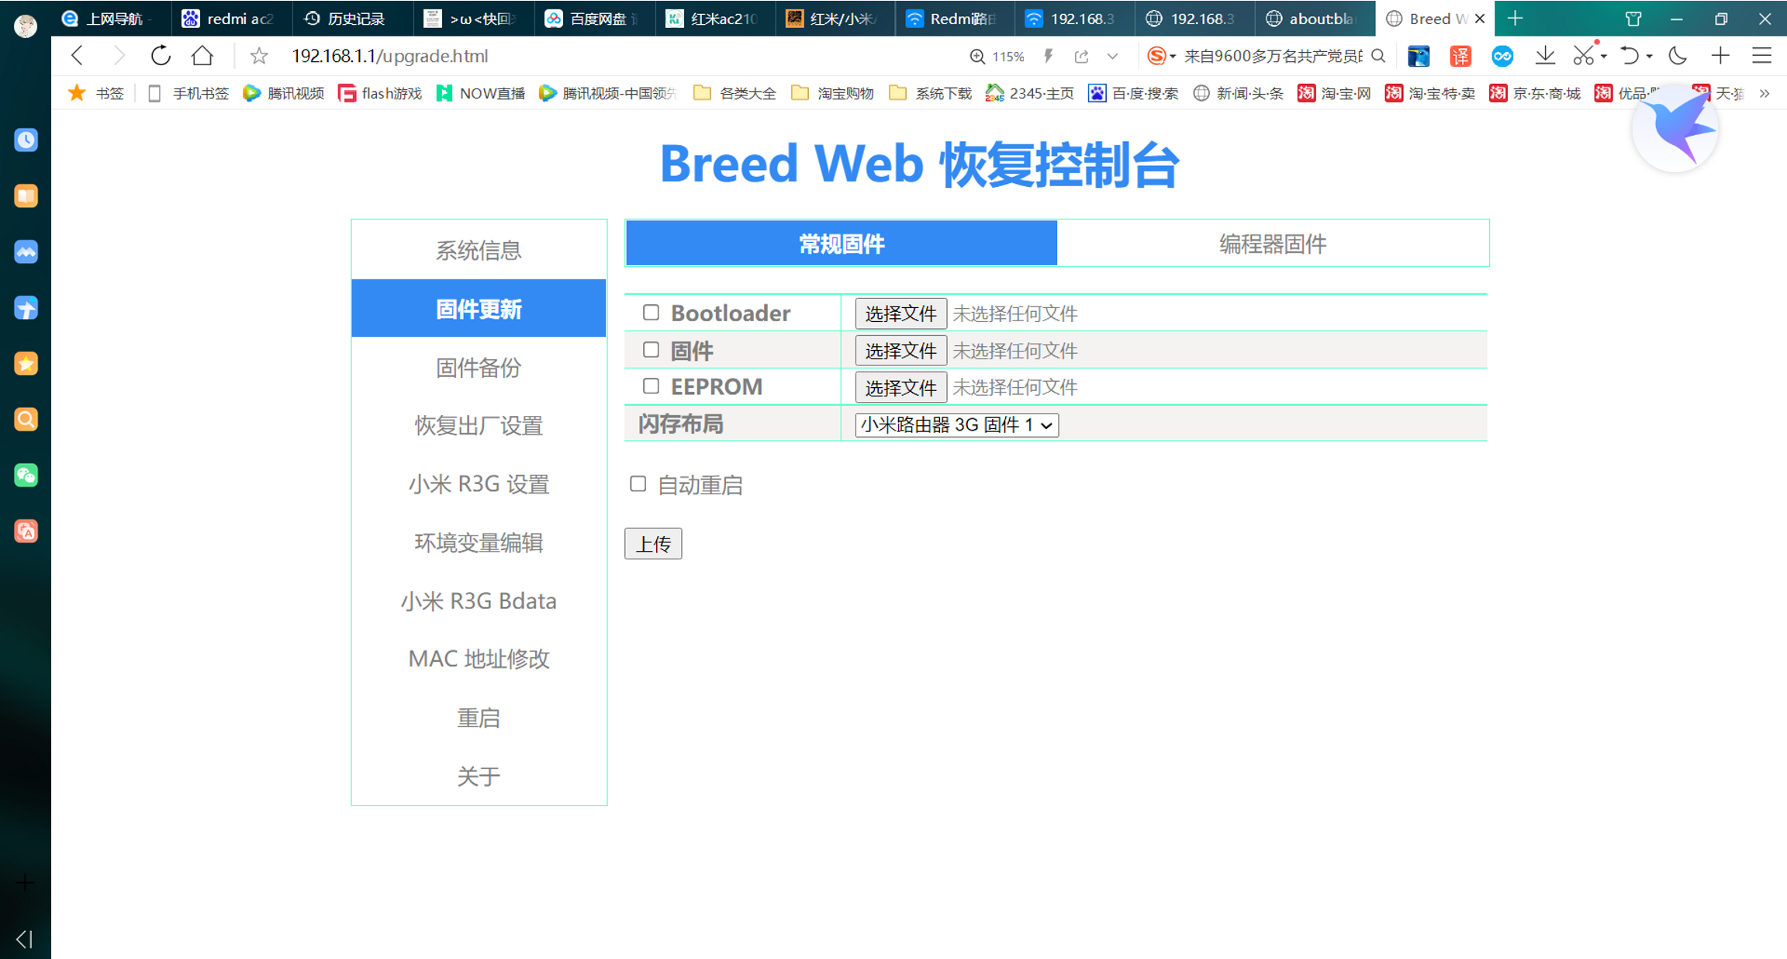Screen dimensions: 1787x959
Task: Check the 固件 firmware checkbox
Action: pyautogui.click(x=651, y=350)
